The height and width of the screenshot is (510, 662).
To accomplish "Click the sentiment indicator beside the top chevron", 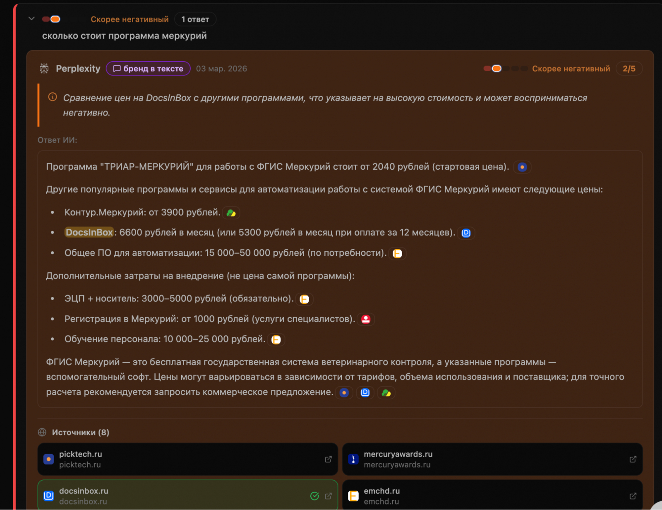I will [x=51, y=19].
